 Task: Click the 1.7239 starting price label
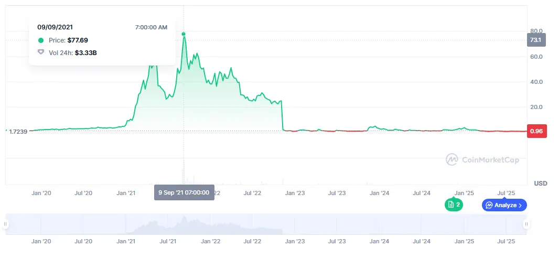tap(18, 131)
